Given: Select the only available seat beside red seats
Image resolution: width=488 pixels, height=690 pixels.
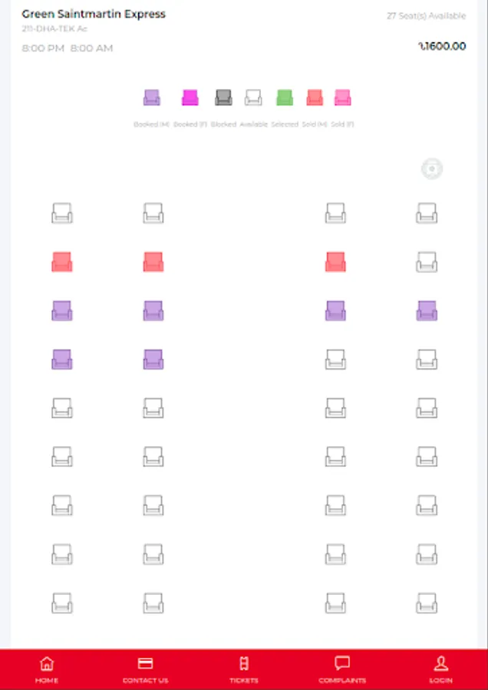Looking at the screenshot, I should tap(427, 262).
